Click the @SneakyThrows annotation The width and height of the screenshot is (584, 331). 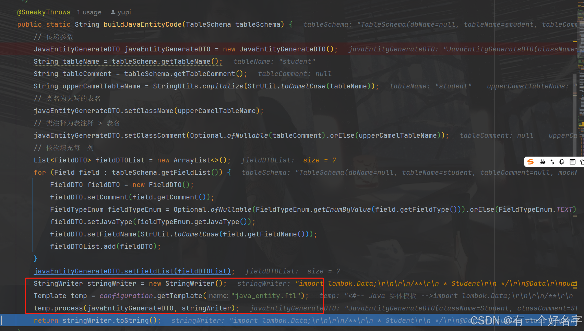[x=44, y=12]
